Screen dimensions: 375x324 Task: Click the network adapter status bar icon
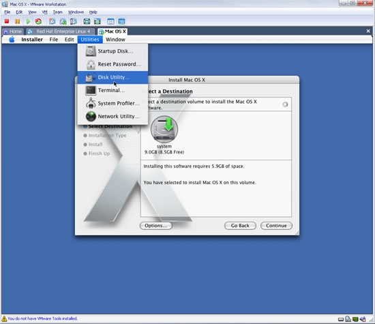pyautogui.click(x=355, y=319)
